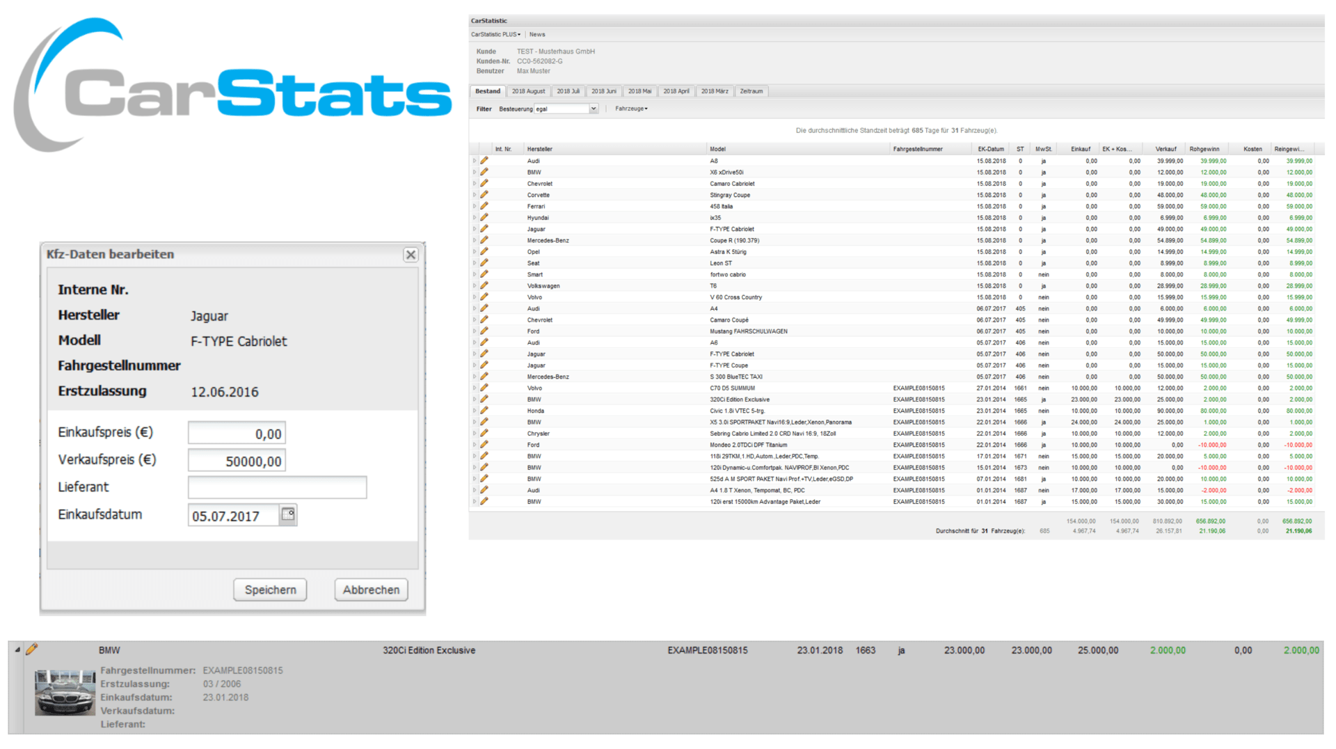Expand the BMW 118i row details
This screenshot has width=1336, height=749.
tap(475, 456)
